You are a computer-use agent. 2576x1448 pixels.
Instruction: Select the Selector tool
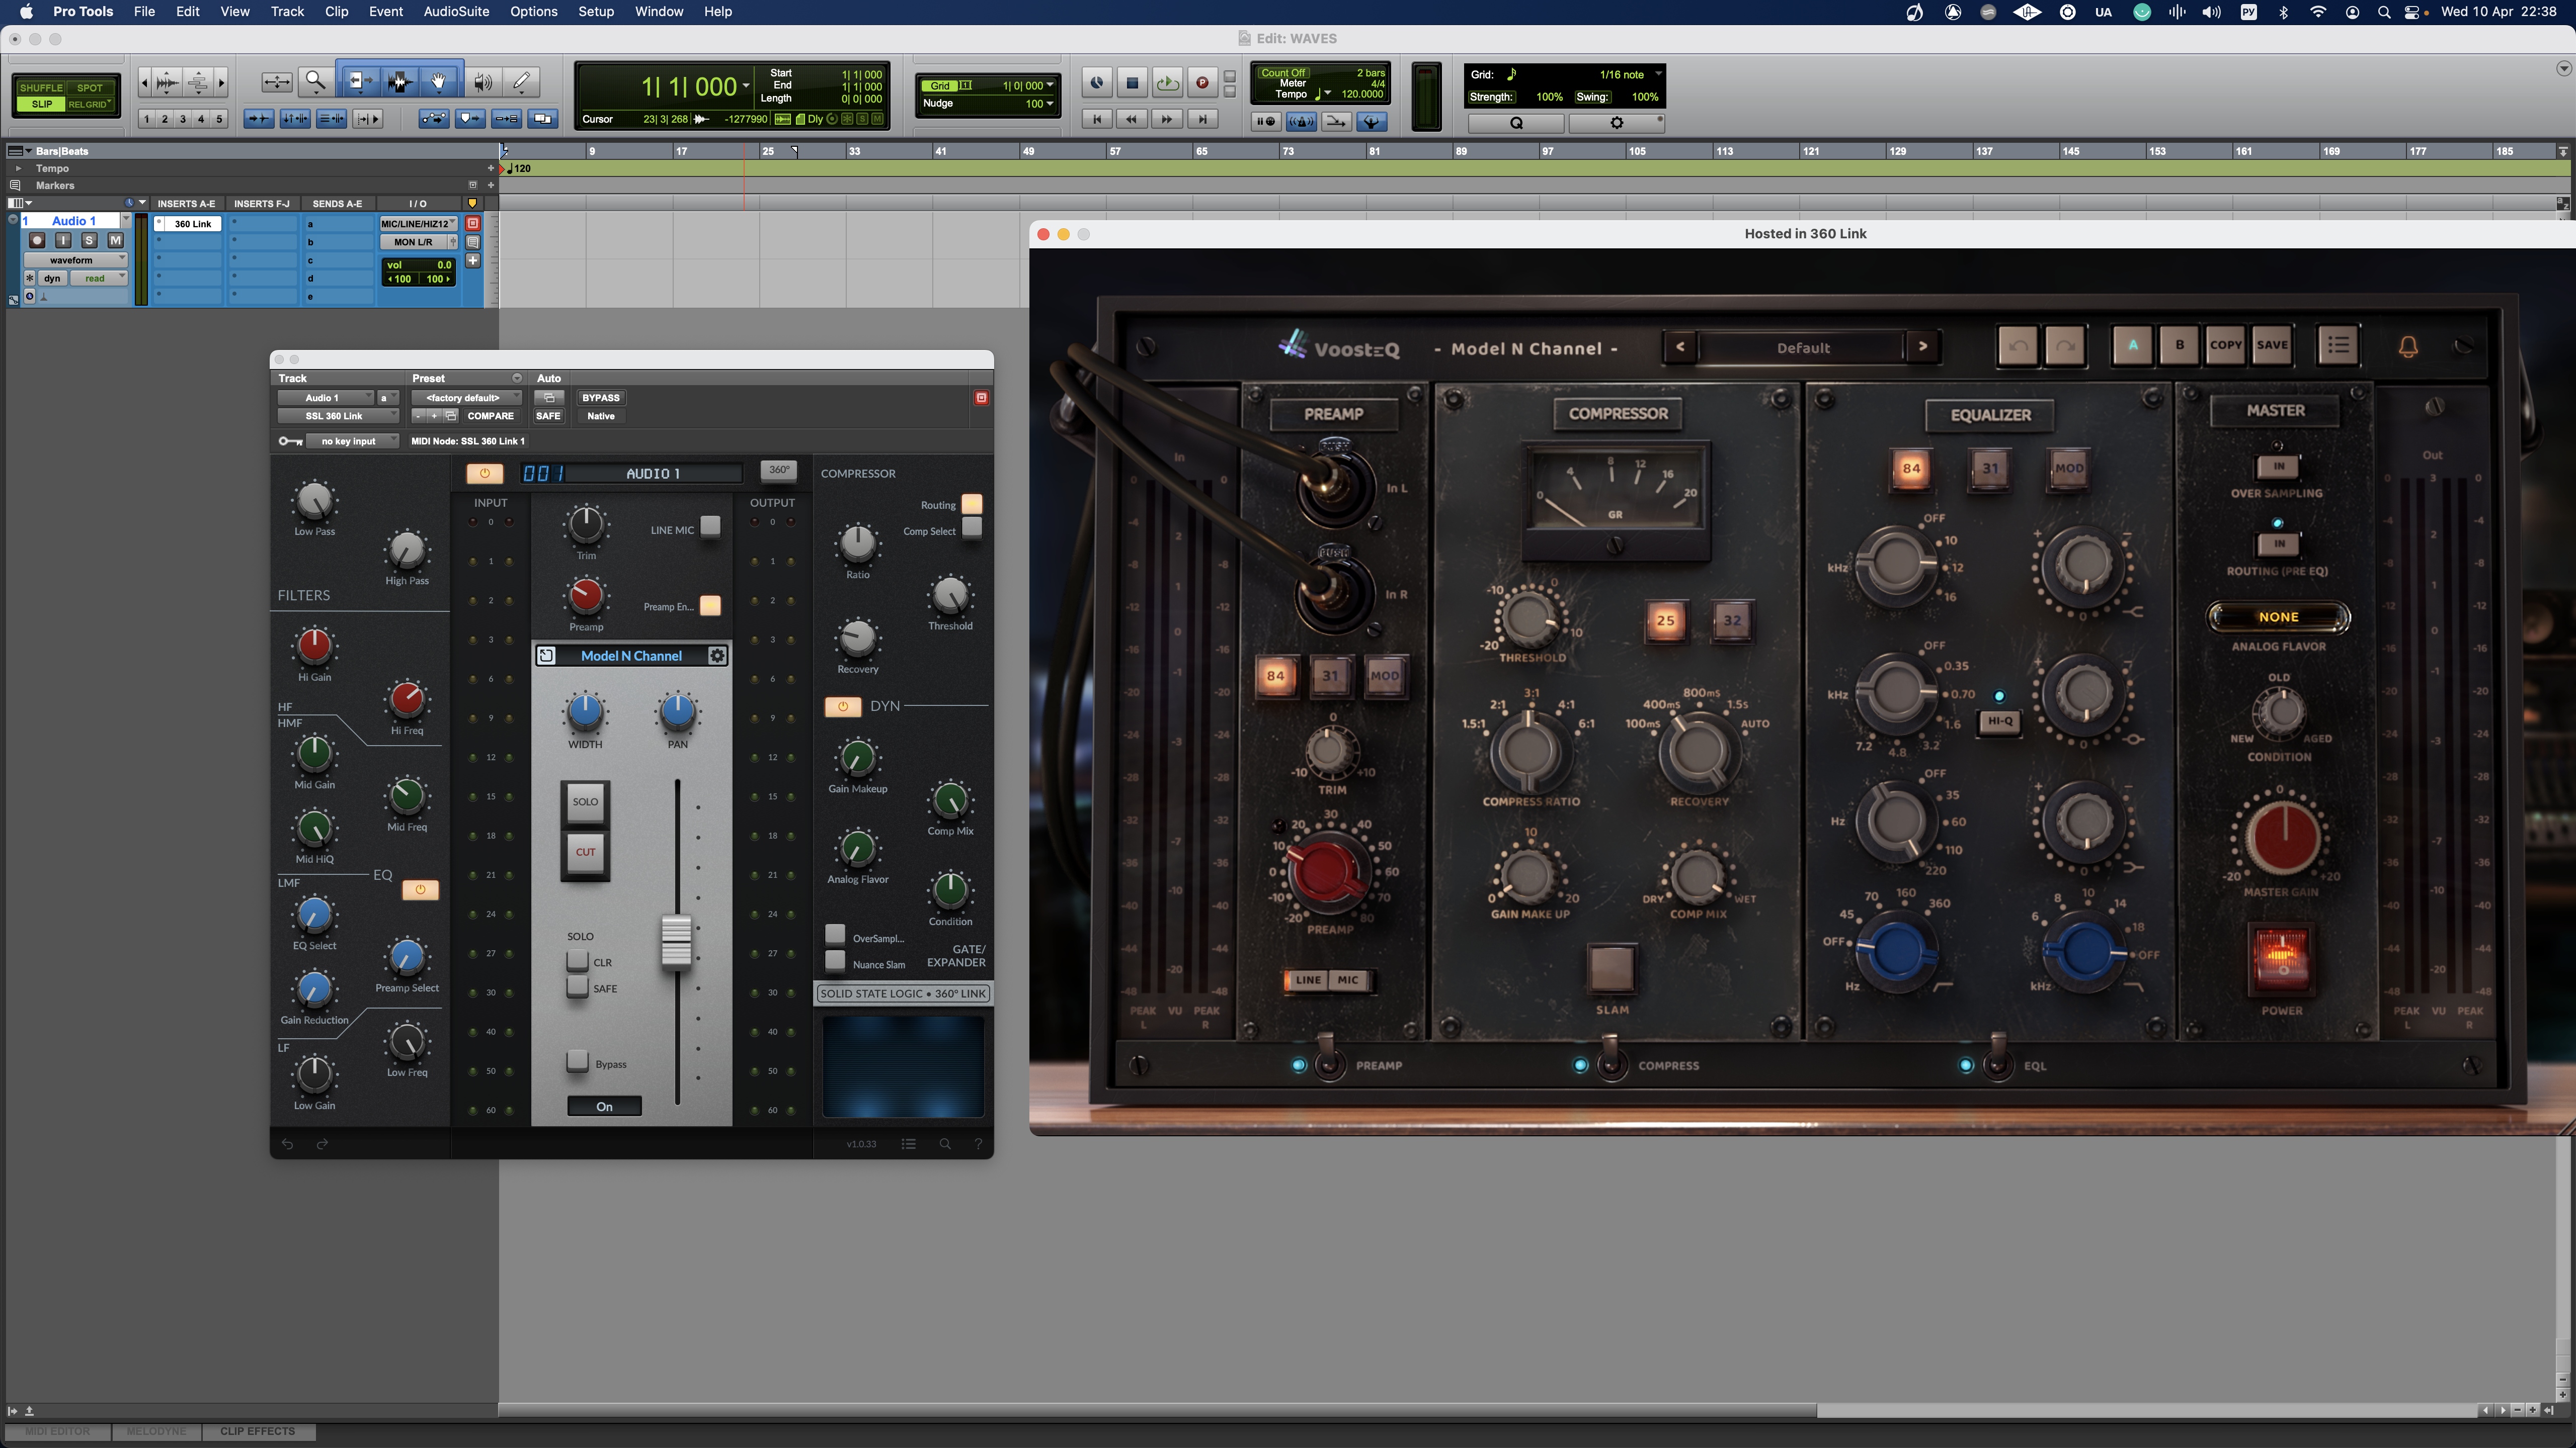[399, 82]
